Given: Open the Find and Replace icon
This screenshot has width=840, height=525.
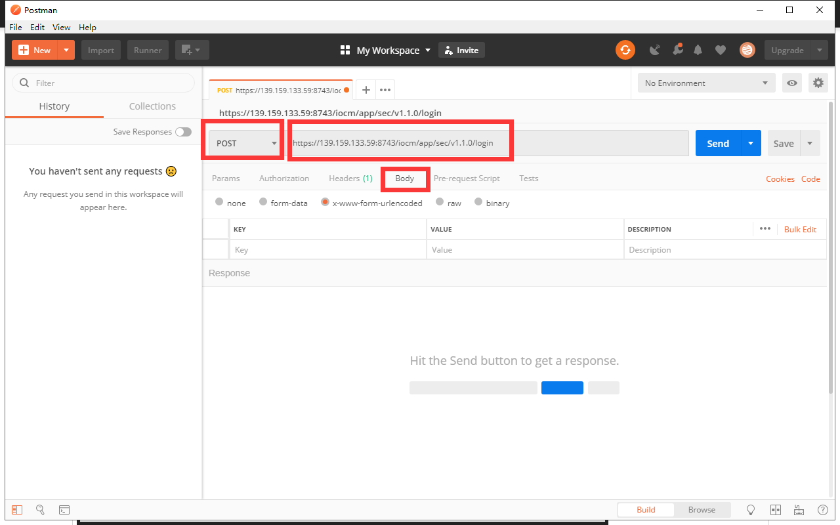Looking at the screenshot, I should point(40,510).
